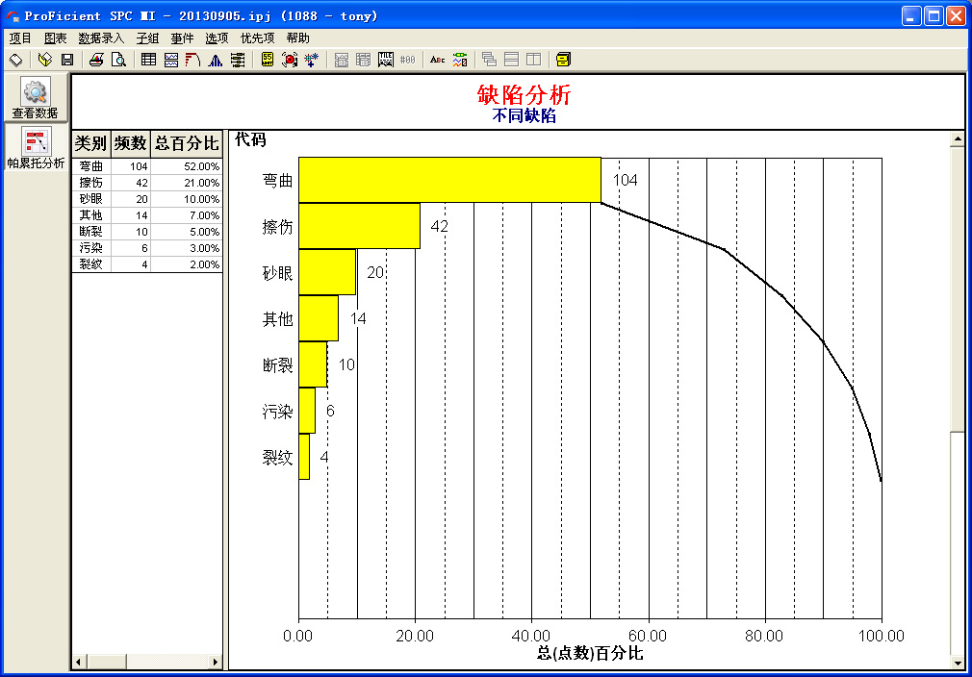Image resolution: width=972 pixels, height=677 pixels.
Task: Open the 优先项 menu
Action: (257, 38)
